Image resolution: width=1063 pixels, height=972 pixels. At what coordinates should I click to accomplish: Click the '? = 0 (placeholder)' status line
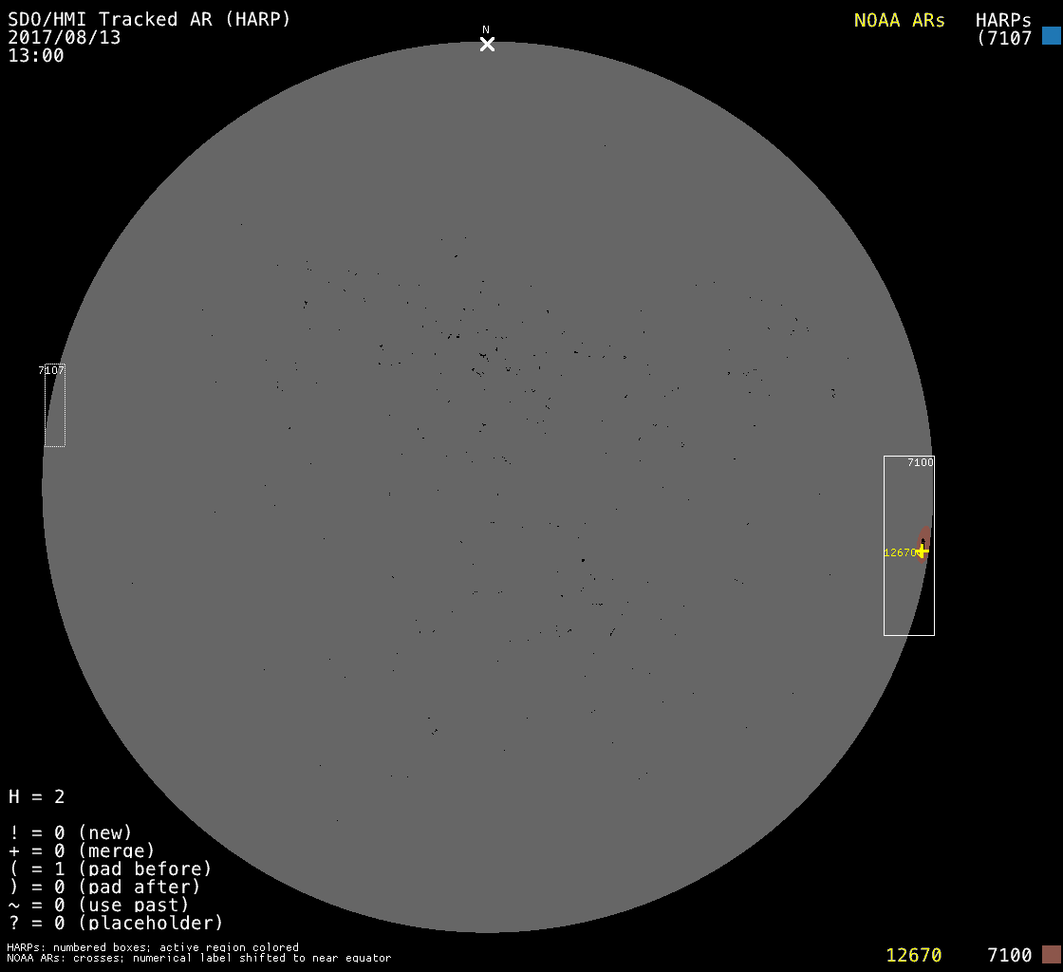pos(115,923)
